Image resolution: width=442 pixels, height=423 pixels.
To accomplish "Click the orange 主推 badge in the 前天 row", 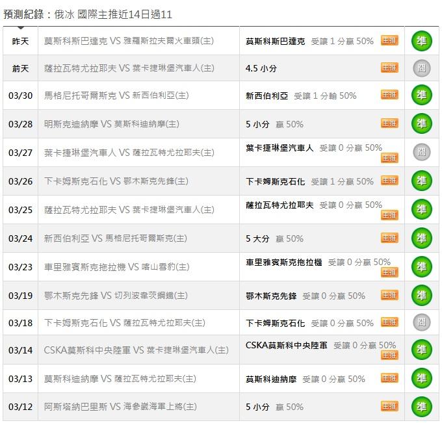I will pyautogui.click(x=389, y=68).
